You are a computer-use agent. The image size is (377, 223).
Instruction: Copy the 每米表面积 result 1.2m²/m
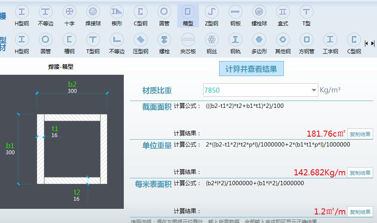(360, 212)
